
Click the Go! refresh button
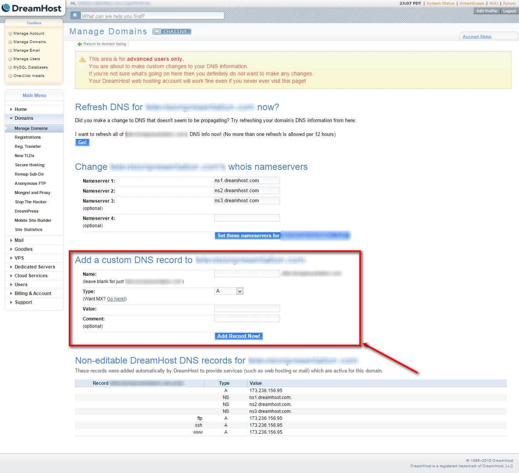(82, 142)
